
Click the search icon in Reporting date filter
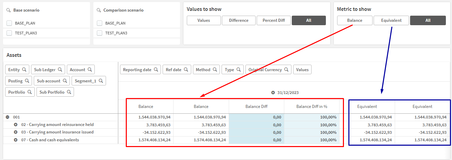(x=156, y=70)
